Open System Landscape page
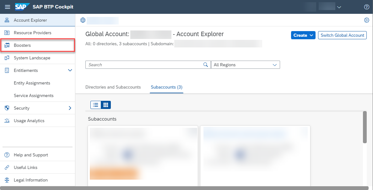 coord(38,58)
